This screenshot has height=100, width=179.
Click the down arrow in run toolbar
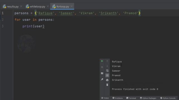[x=107, y=66]
